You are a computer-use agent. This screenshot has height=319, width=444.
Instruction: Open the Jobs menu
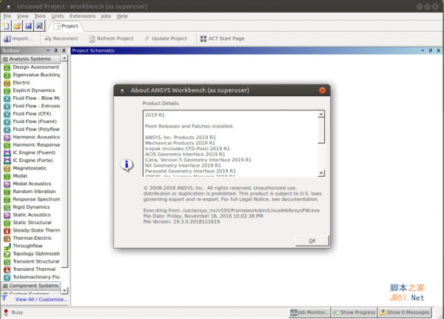click(106, 16)
